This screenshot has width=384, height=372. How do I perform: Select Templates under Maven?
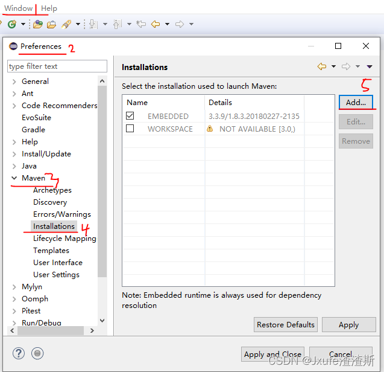tap(51, 250)
